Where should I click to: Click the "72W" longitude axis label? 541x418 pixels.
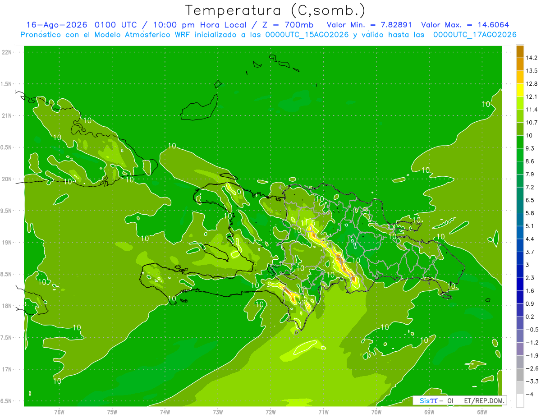tap(270, 412)
